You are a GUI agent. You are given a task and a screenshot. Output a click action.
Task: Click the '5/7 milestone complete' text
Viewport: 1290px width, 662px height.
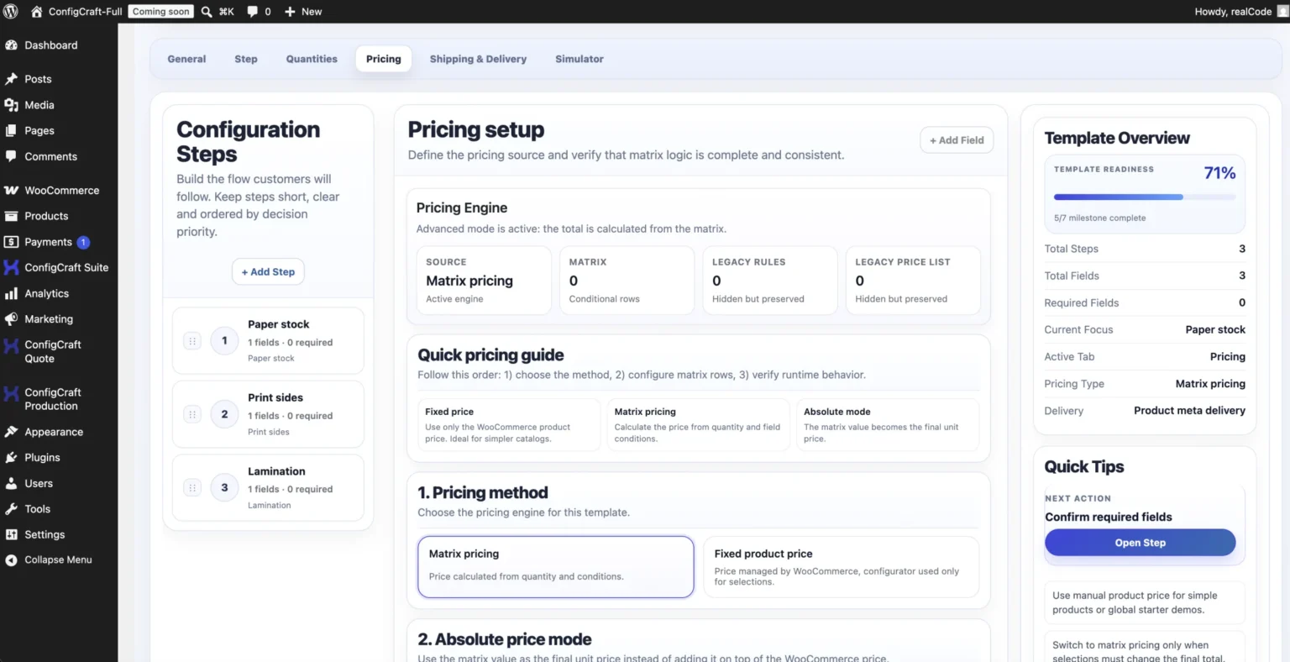[1099, 218]
